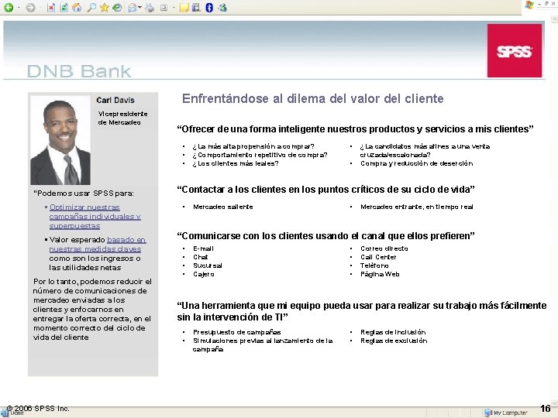This screenshot has width=558, height=418.
Task: Open Research with the books icon
Action: (x=196, y=8)
